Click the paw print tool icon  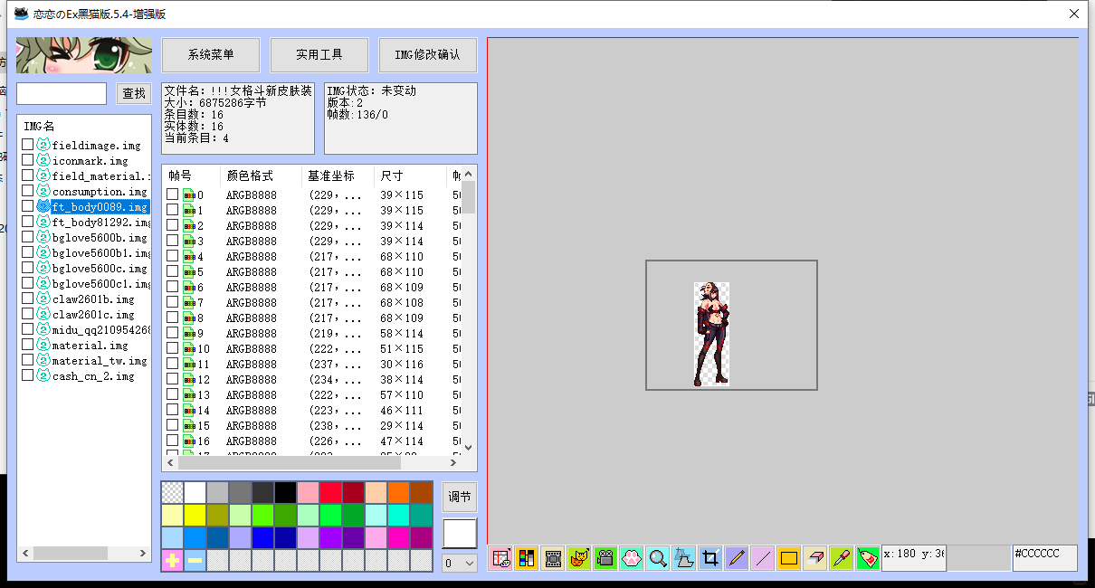[x=631, y=558]
